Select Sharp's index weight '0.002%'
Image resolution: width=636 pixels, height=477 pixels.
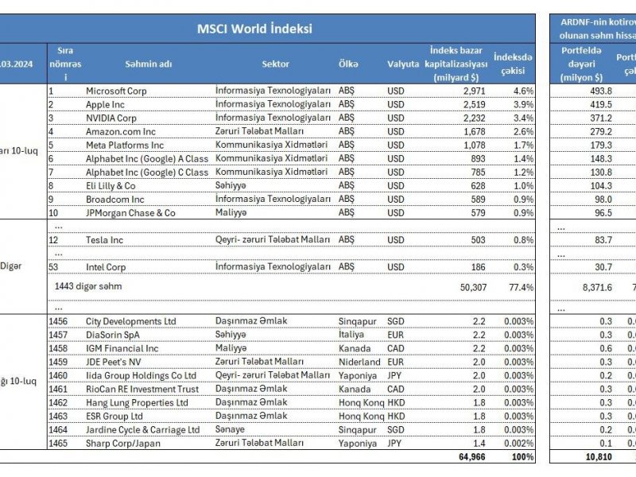pyautogui.click(x=519, y=444)
